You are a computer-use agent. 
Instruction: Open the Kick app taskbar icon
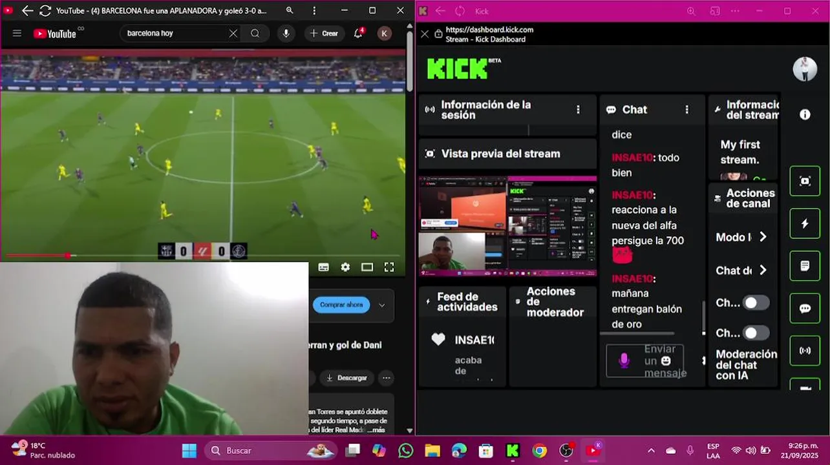tap(512, 450)
